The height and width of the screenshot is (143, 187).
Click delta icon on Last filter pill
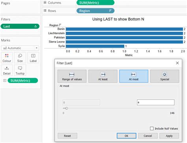click(x=36, y=26)
